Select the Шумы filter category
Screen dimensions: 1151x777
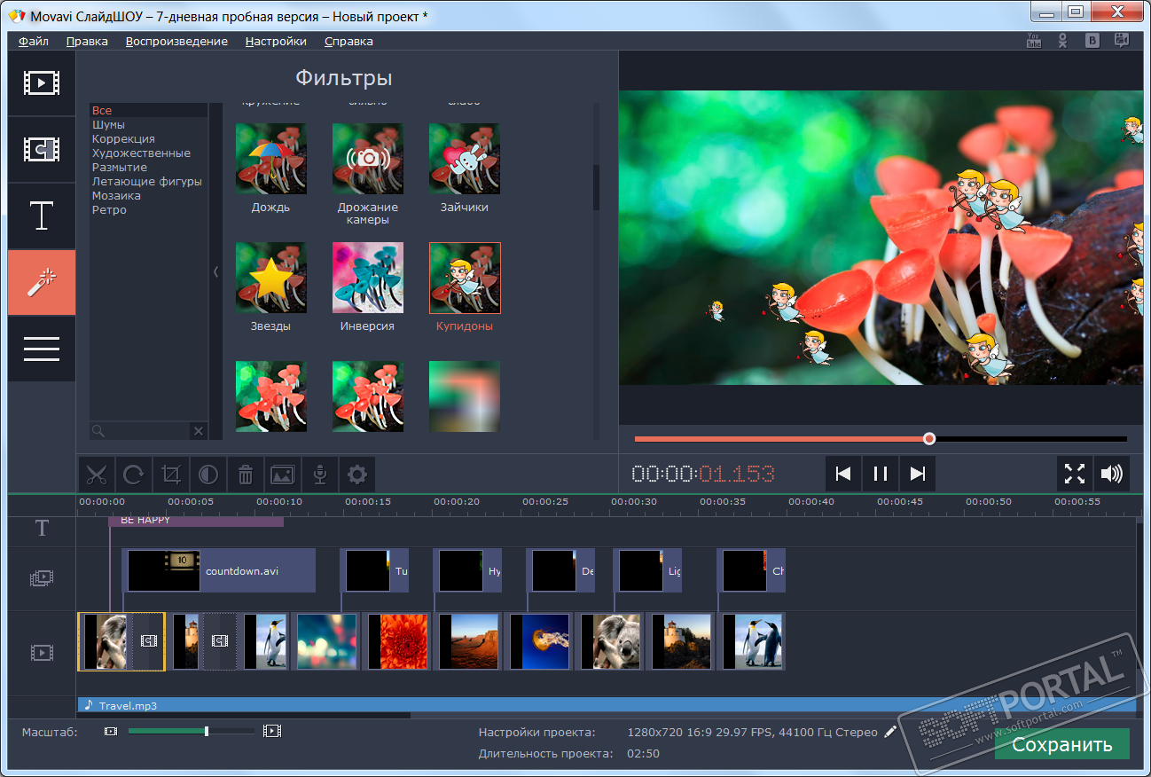pos(149,125)
